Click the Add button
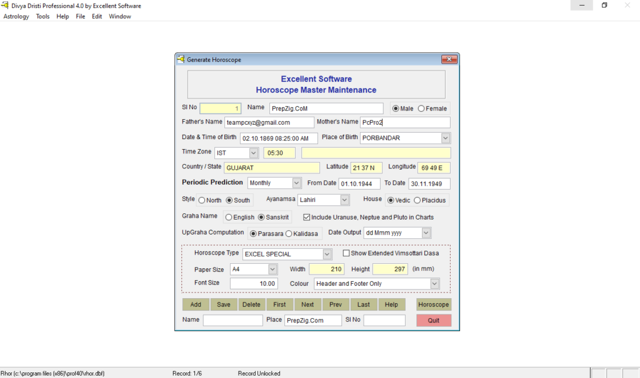The width and height of the screenshot is (640, 378). click(196, 304)
